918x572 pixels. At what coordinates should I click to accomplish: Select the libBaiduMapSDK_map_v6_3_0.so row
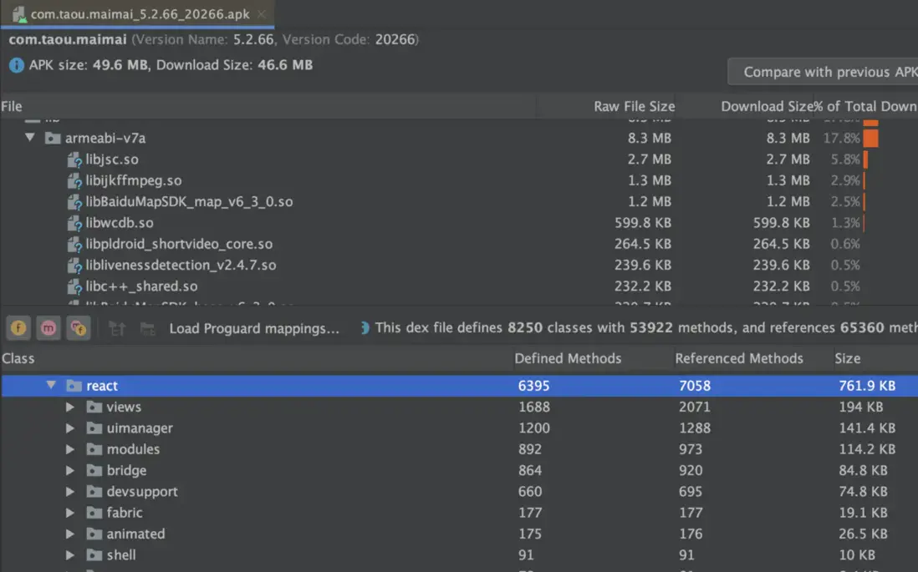coord(189,202)
